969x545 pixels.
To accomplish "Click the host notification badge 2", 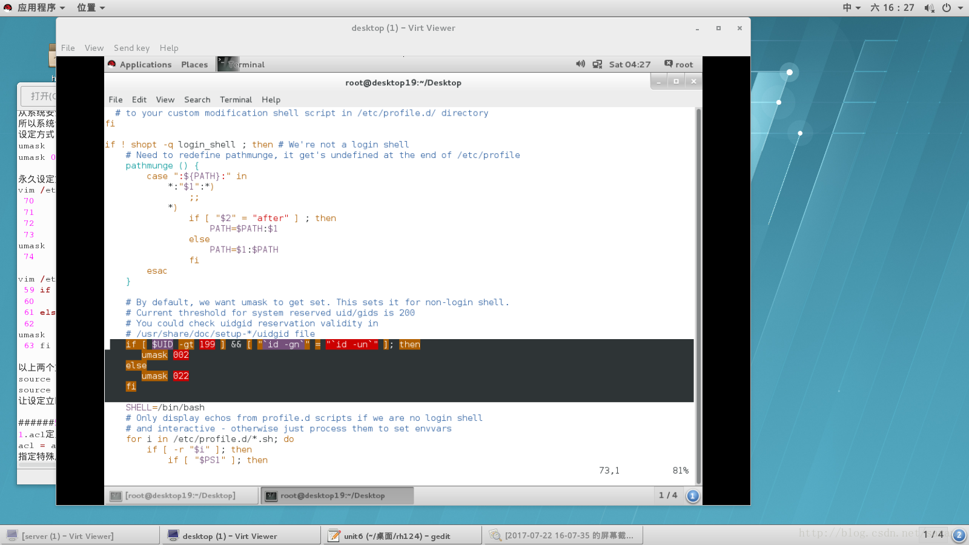I will click(x=959, y=535).
